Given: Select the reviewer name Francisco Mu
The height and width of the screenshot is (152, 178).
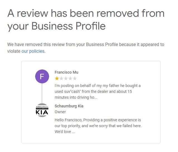Looking at the screenshot, I should (66, 72).
